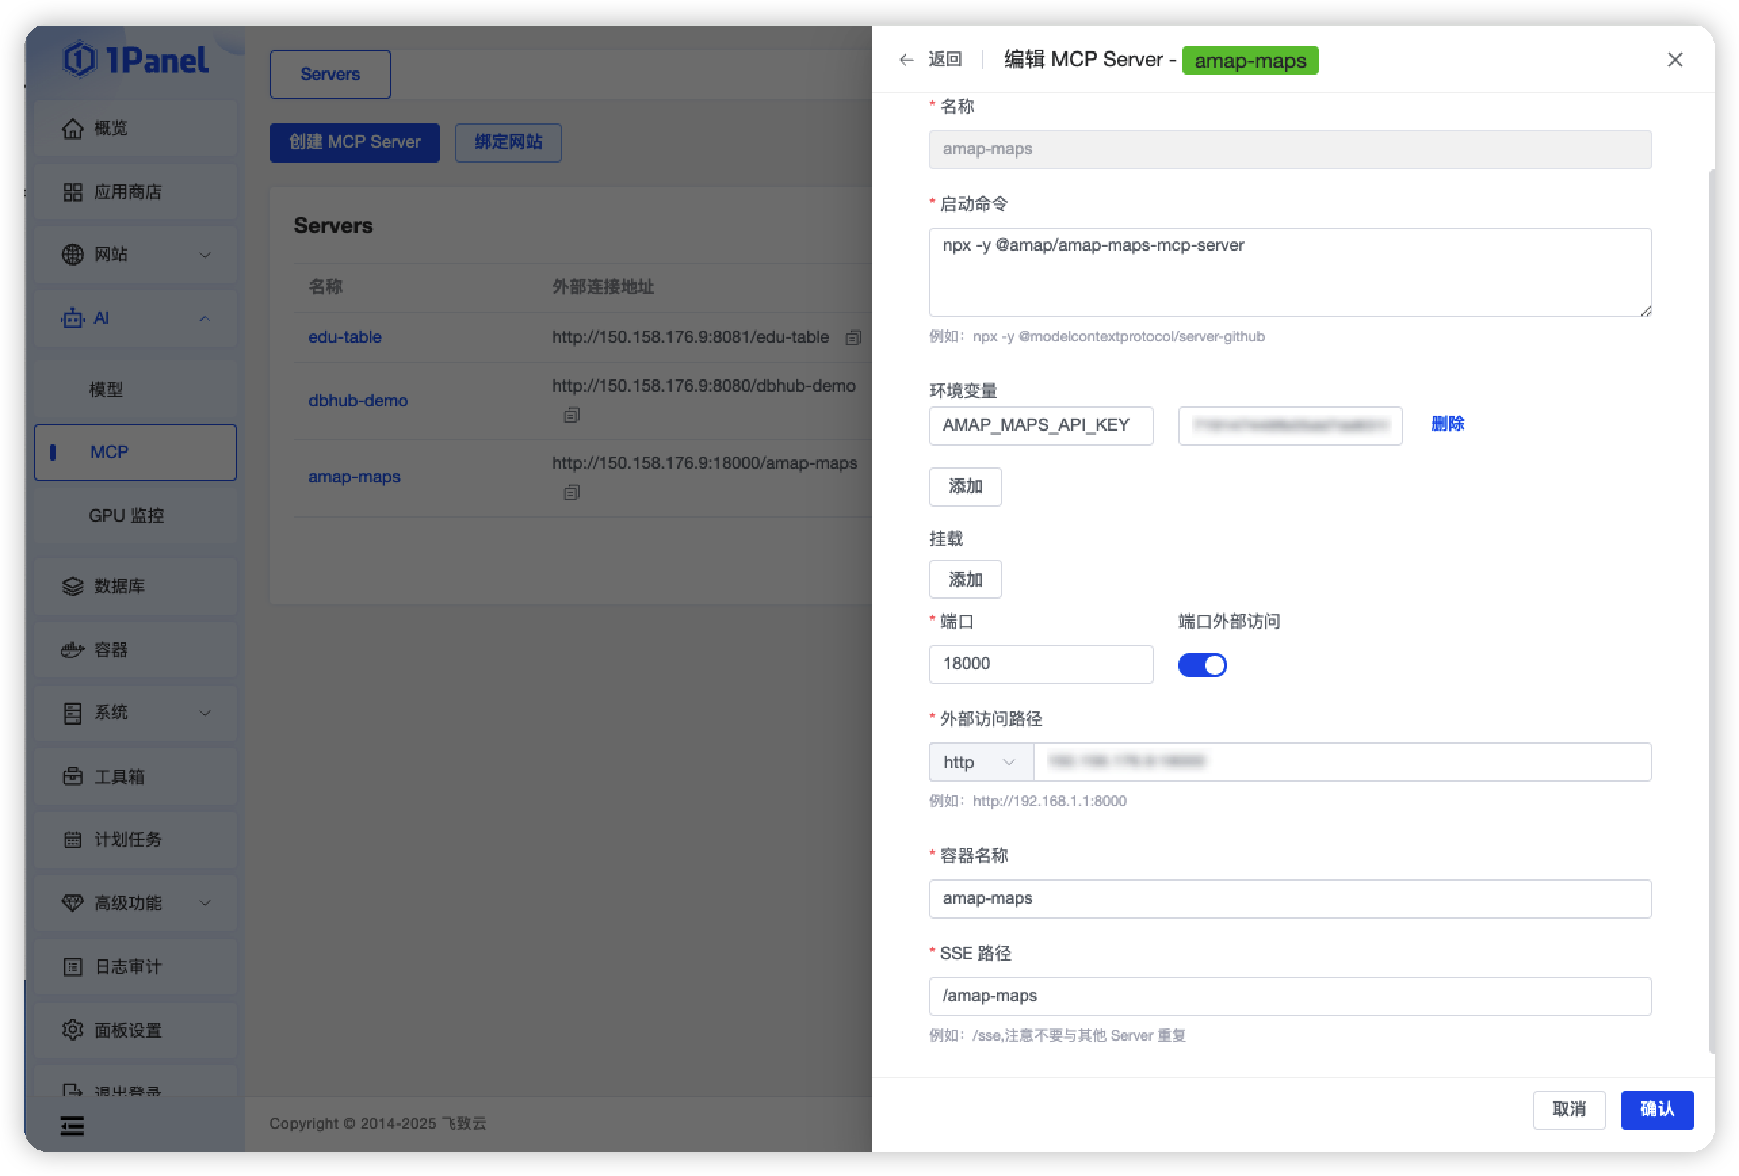Click the 外部连接地址 column header
Screen dimensions: 1739x1176
pyautogui.click(x=603, y=287)
